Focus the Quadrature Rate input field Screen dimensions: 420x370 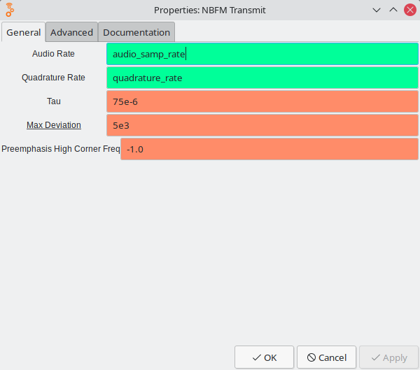point(262,78)
